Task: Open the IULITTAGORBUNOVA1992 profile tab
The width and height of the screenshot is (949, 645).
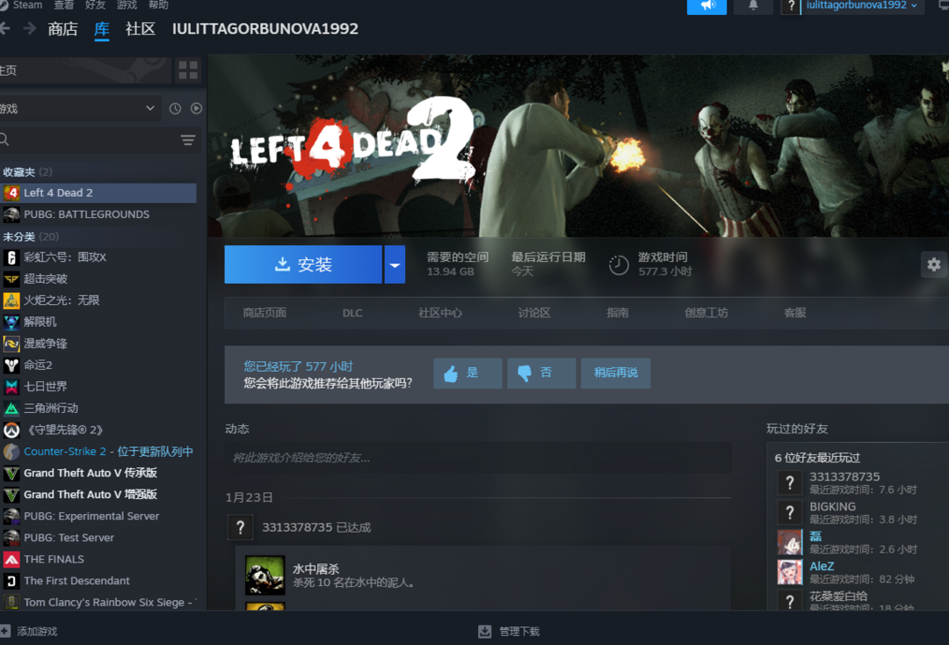Action: click(x=265, y=28)
